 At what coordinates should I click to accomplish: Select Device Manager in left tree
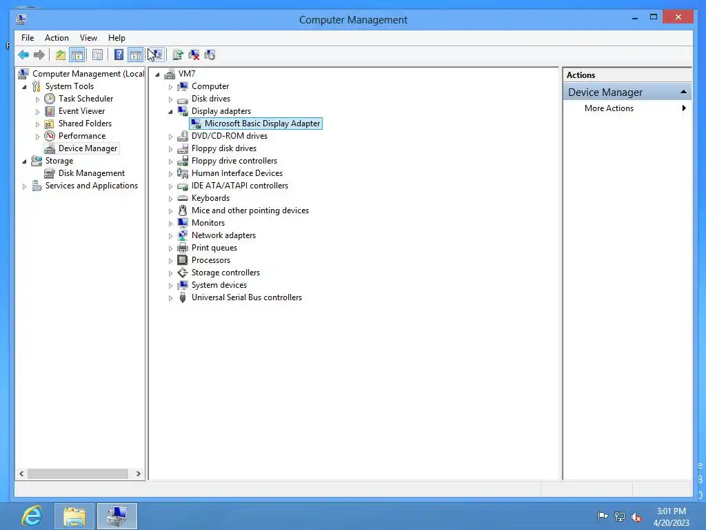coord(88,148)
